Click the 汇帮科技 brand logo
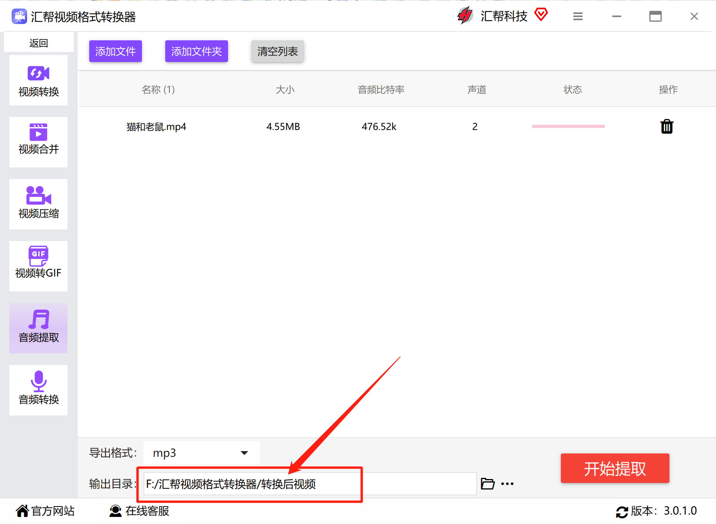Screen dimensions: 716x524 pos(465,16)
